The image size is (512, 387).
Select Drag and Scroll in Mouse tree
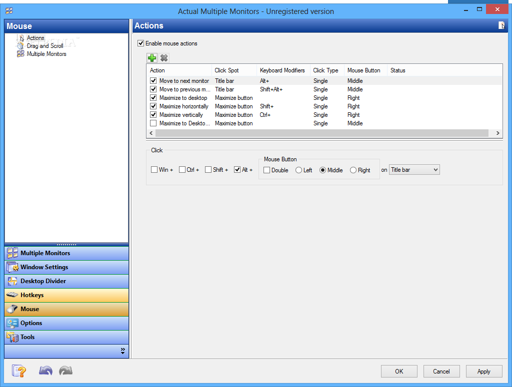point(45,46)
